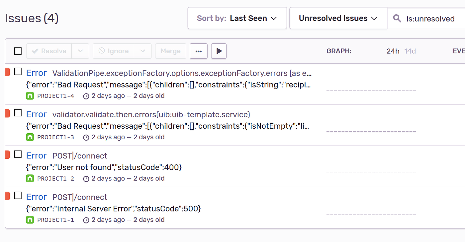The image size is (465, 242).
Task: Click the clock icon on PROJECT1-1 row
Action: [x=86, y=220]
